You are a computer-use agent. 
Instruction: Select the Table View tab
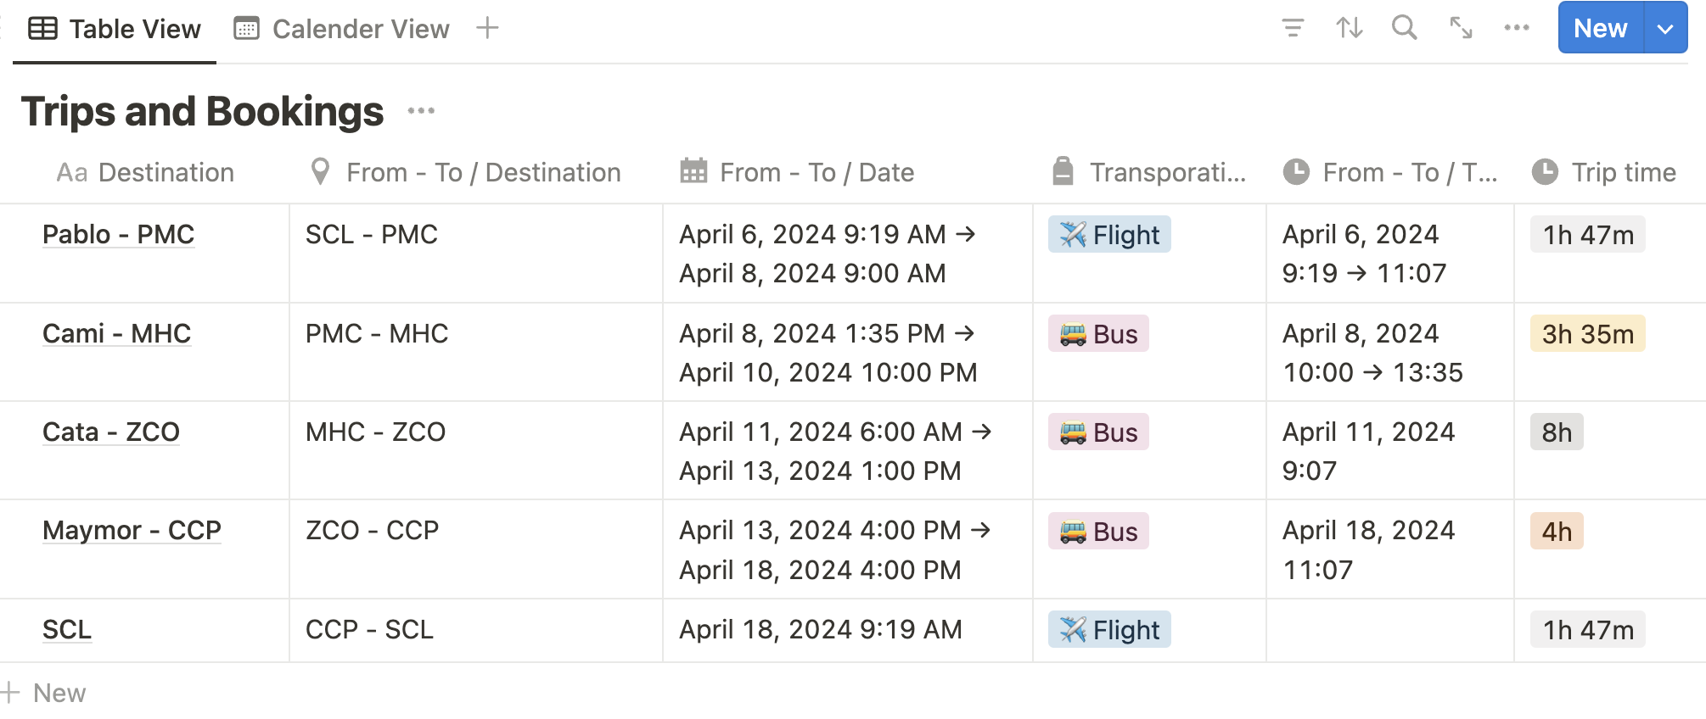point(115,29)
